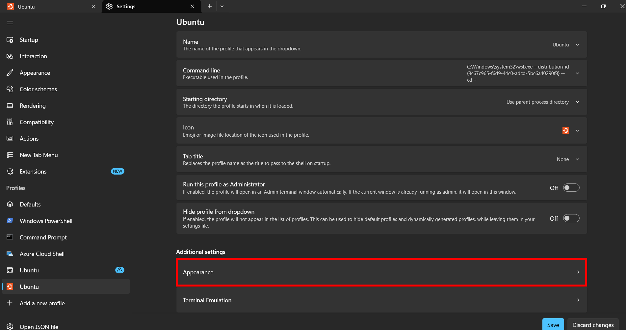Click the Appearance brush icon in sidebar
The height and width of the screenshot is (330, 626).
coord(10,73)
